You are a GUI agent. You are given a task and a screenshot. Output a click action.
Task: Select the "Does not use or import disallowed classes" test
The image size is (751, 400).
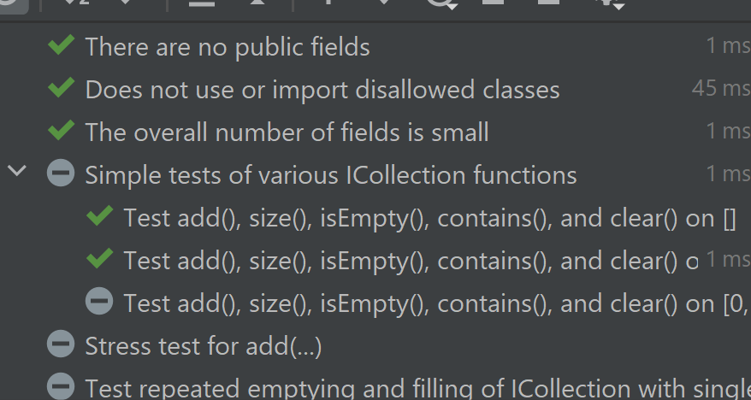(322, 90)
